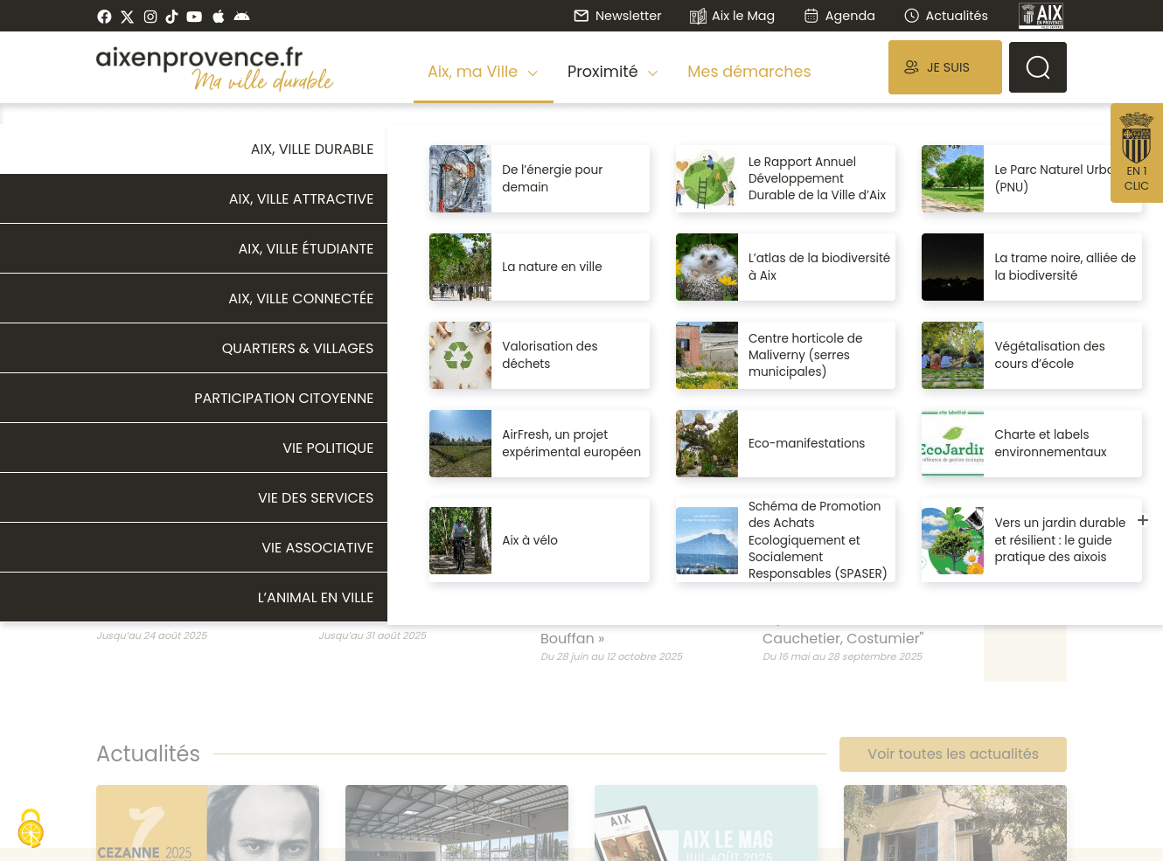Open the Newsletter link
Viewport: 1163px width, 861px height.
click(x=617, y=16)
